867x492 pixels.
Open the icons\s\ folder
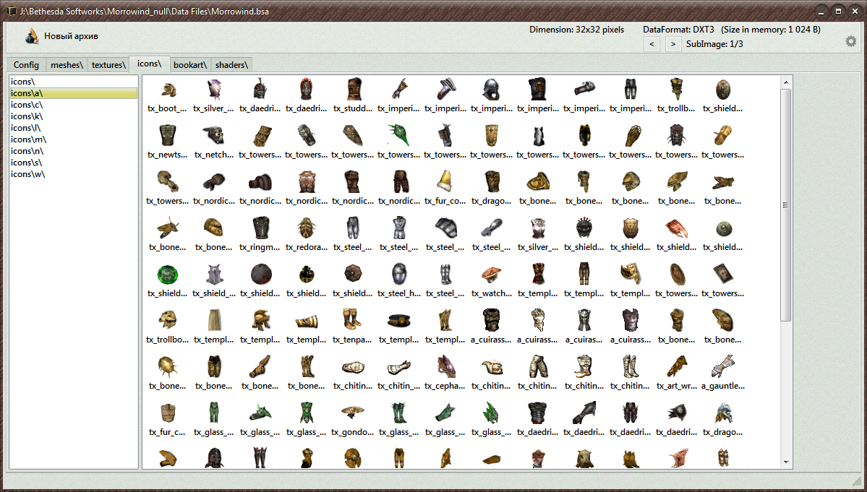coord(73,163)
